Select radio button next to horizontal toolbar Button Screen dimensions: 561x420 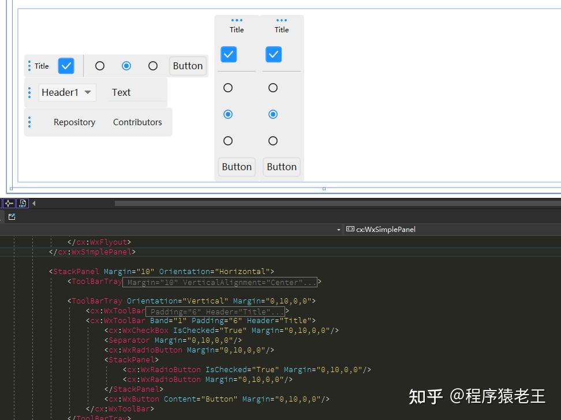[153, 66]
